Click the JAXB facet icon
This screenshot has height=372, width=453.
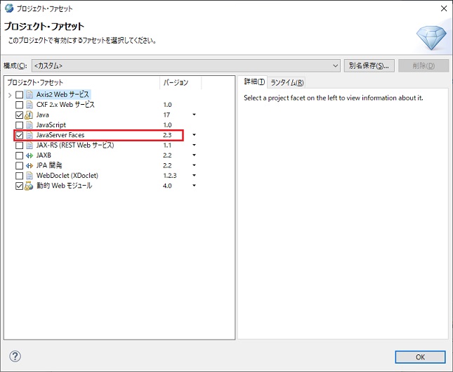(29, 155)
